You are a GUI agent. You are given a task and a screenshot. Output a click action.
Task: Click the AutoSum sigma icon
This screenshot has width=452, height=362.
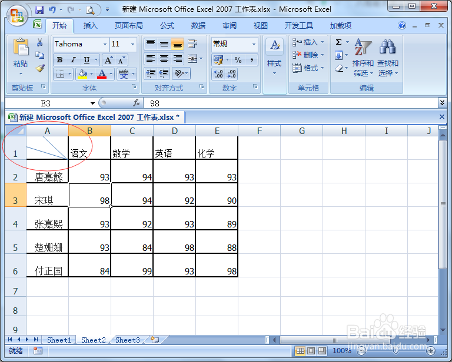point(339,42)
